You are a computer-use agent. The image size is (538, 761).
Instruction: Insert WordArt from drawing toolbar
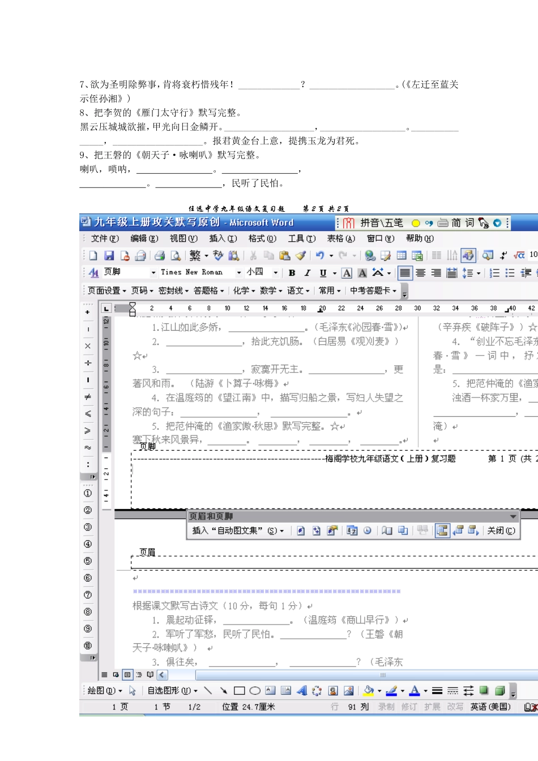[x=301, y=691]
